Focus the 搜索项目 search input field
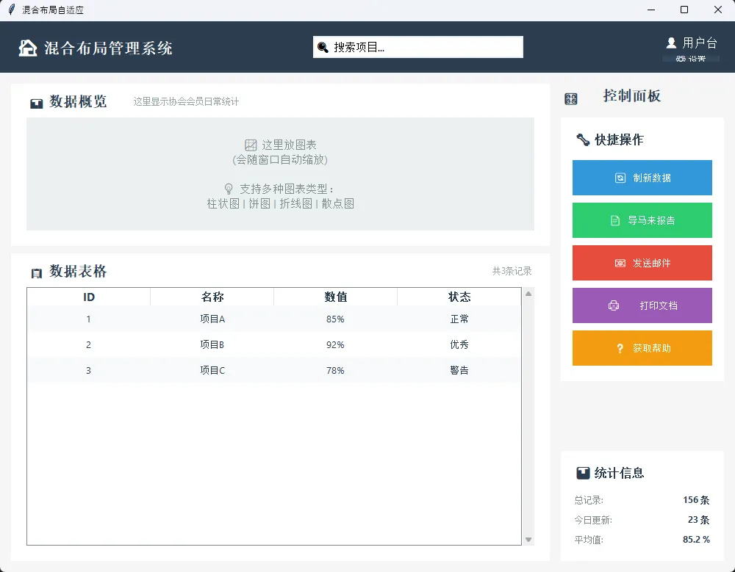 tap(426, 47)
